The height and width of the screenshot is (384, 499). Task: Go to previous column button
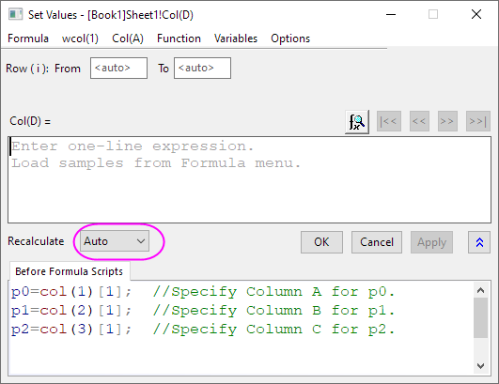(x=419, y=121)
